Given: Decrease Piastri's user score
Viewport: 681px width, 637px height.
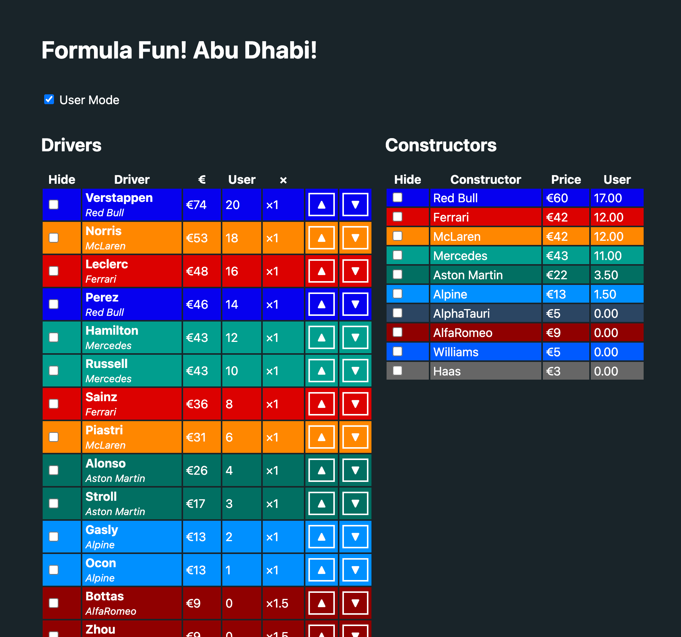Looking at the screenshot, I should click(x=355, y=437).
